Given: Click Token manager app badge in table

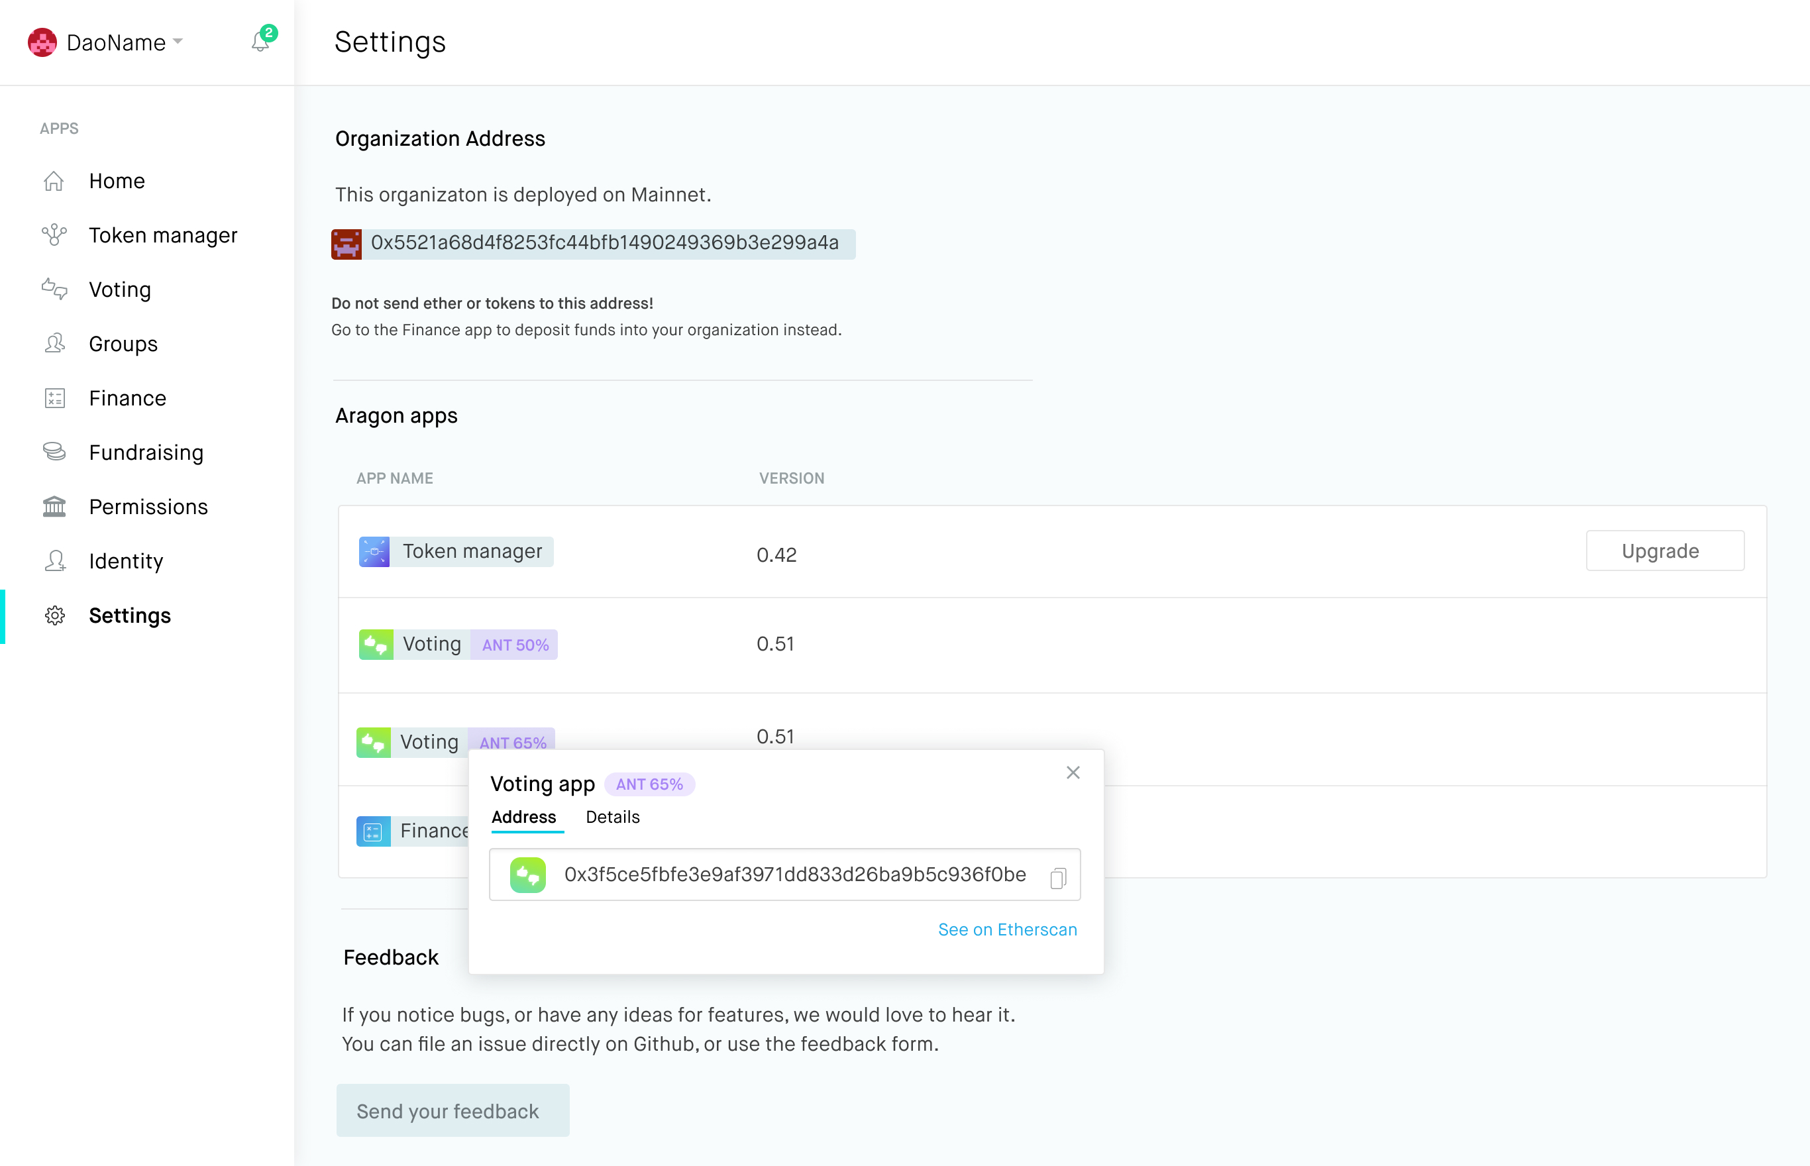Looking at the screenshot, I should tap(456, 552).
